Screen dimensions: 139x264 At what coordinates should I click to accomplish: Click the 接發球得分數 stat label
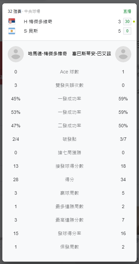[x=69, y=166]
